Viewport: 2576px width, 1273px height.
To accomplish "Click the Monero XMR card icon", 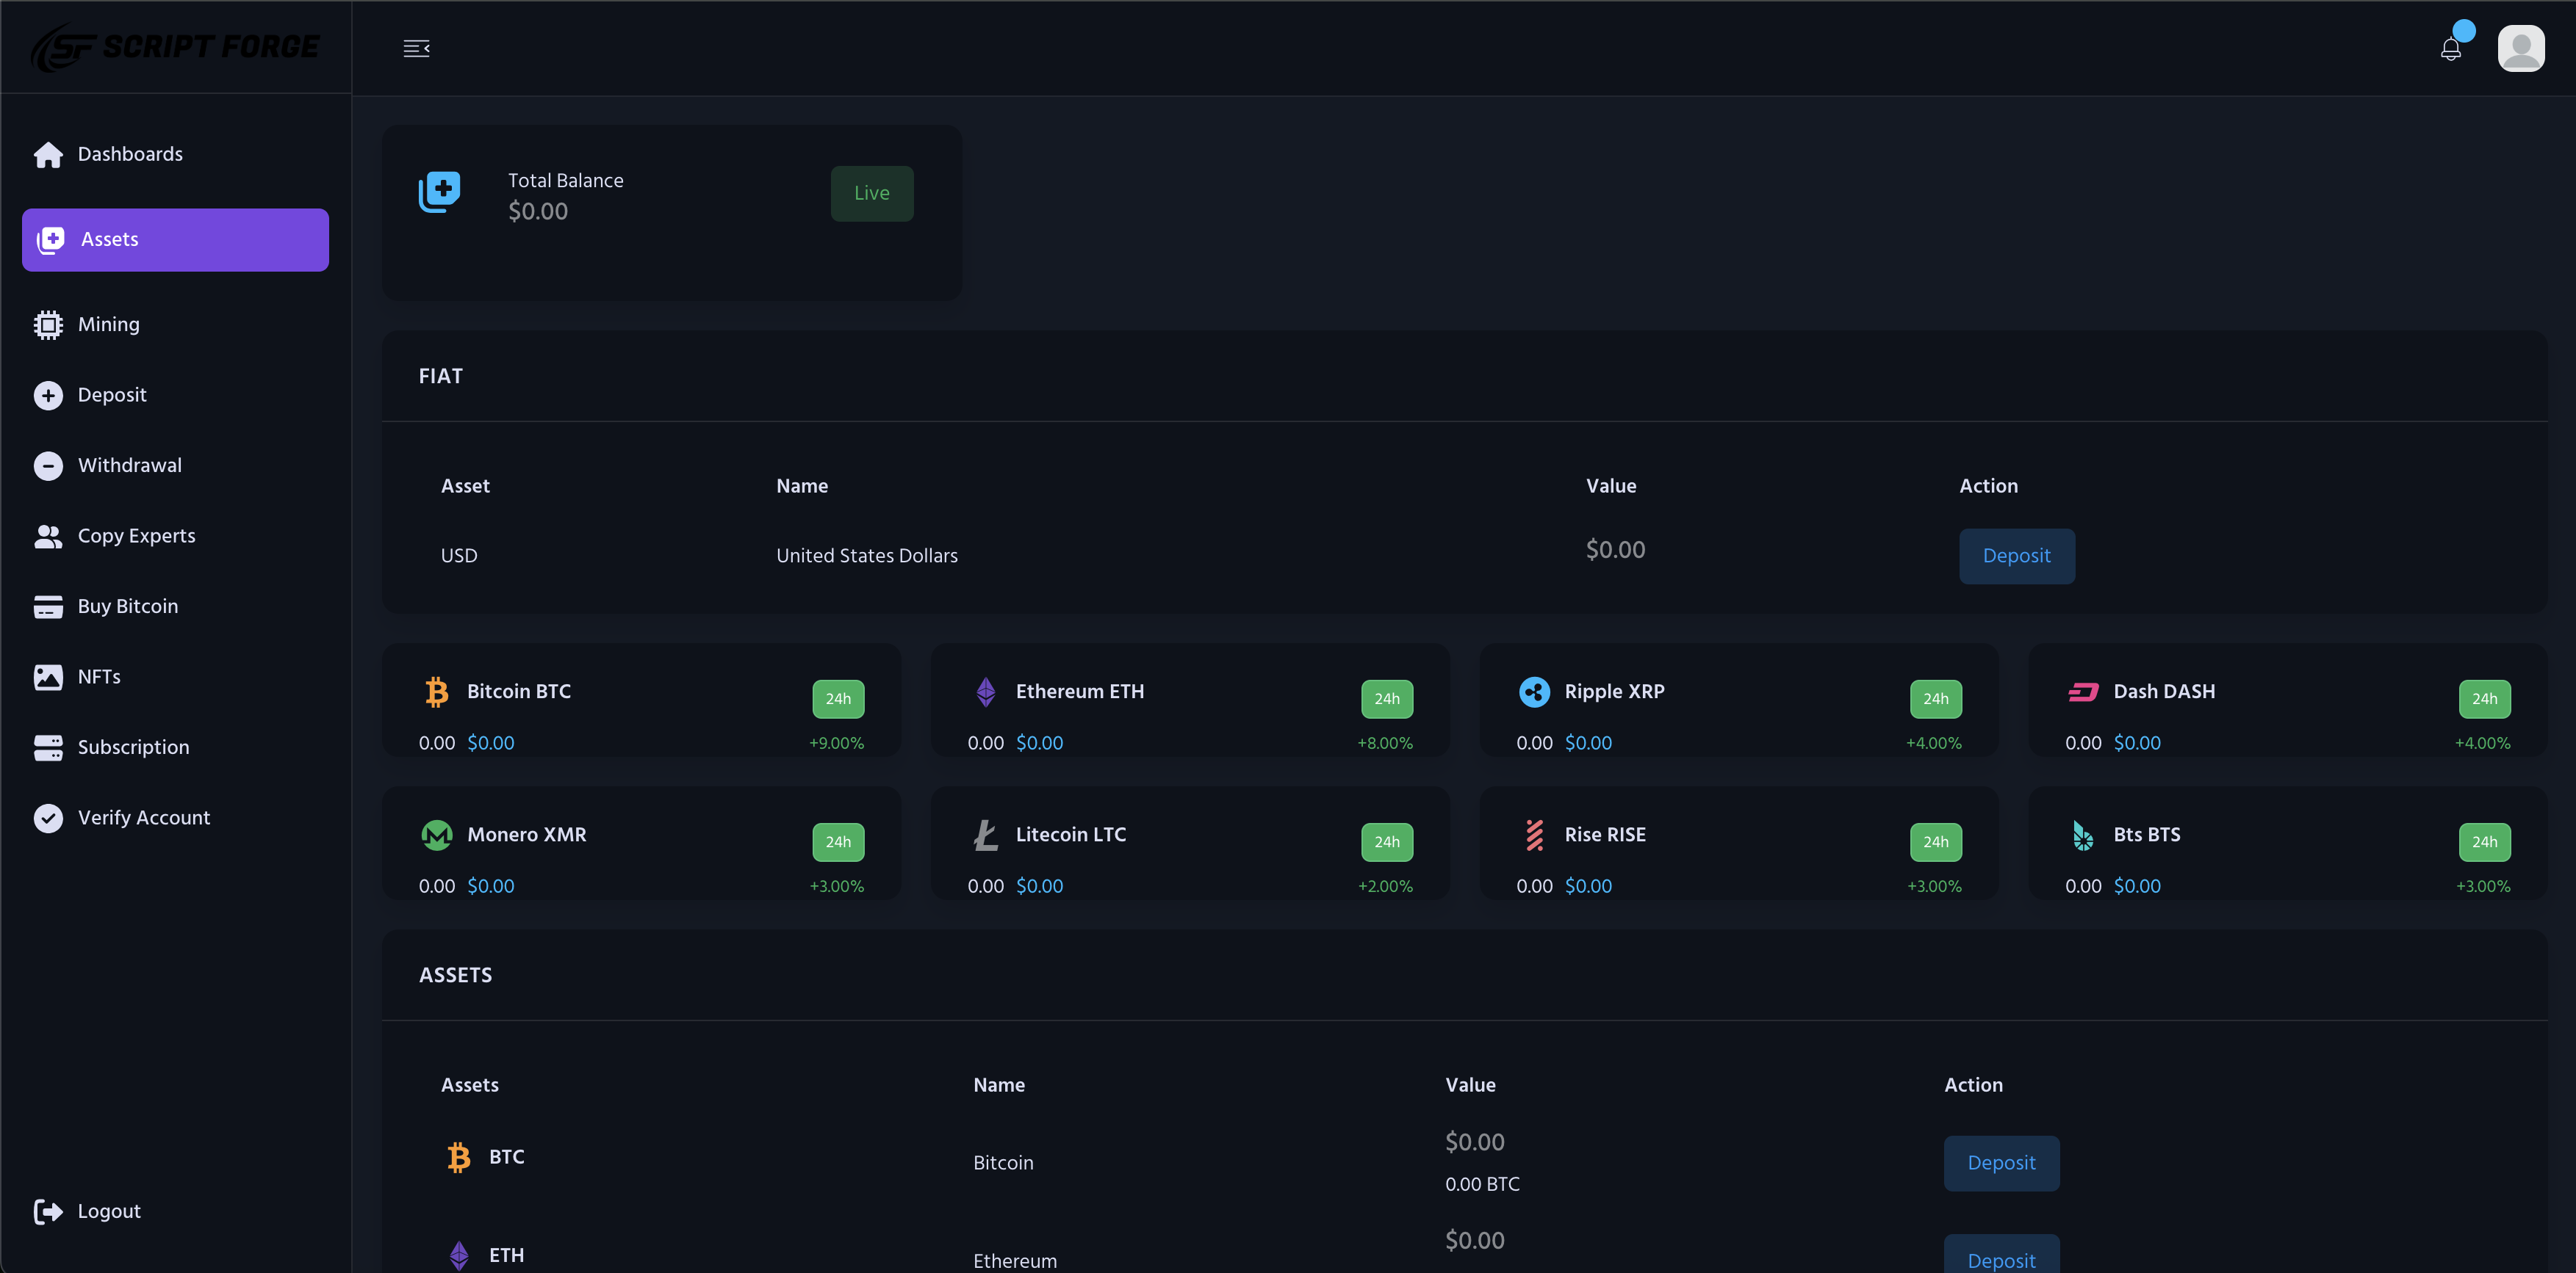I will coord(437,834).
